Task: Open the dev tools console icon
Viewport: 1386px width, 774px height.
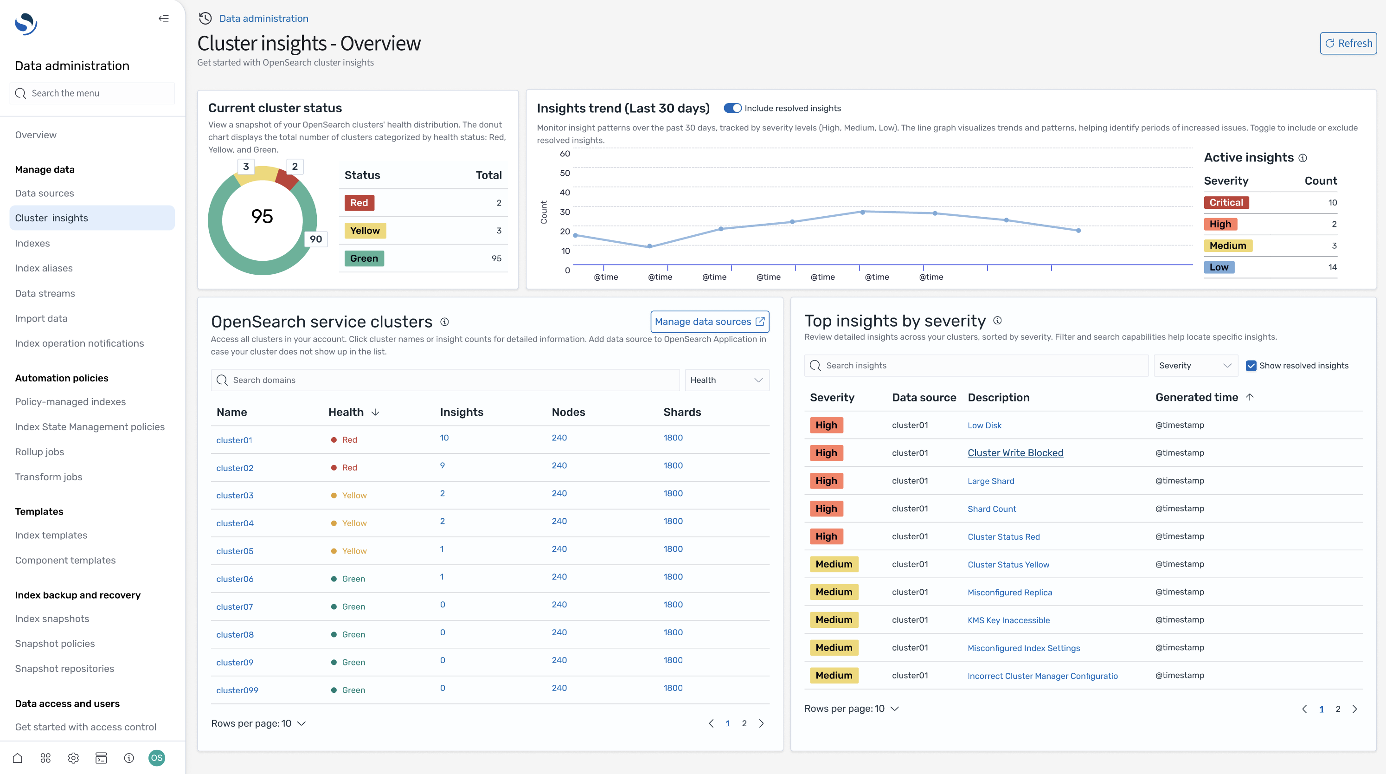Action: pos(101,758)
